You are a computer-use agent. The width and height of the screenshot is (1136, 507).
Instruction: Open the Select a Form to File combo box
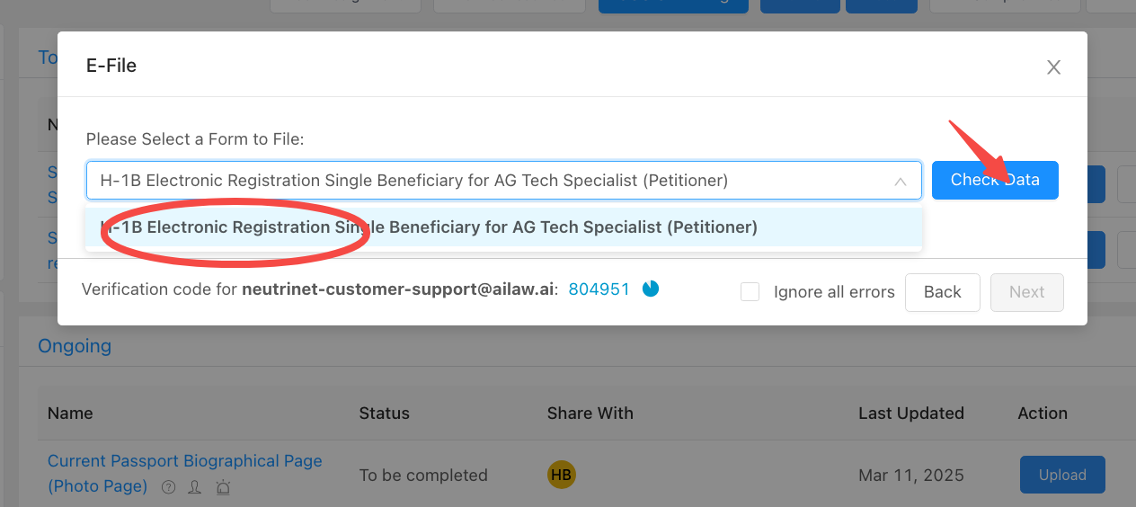pos(485,181)
